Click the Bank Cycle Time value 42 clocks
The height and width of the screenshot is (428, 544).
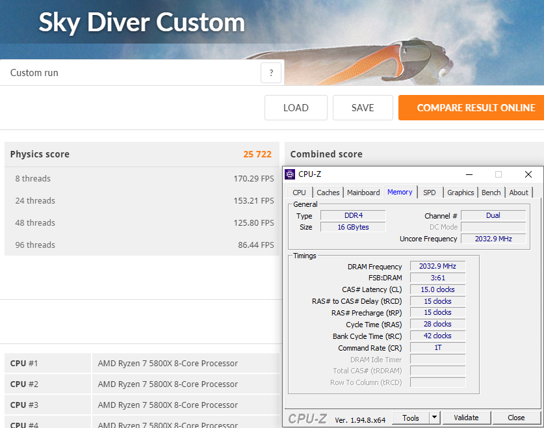437,336
